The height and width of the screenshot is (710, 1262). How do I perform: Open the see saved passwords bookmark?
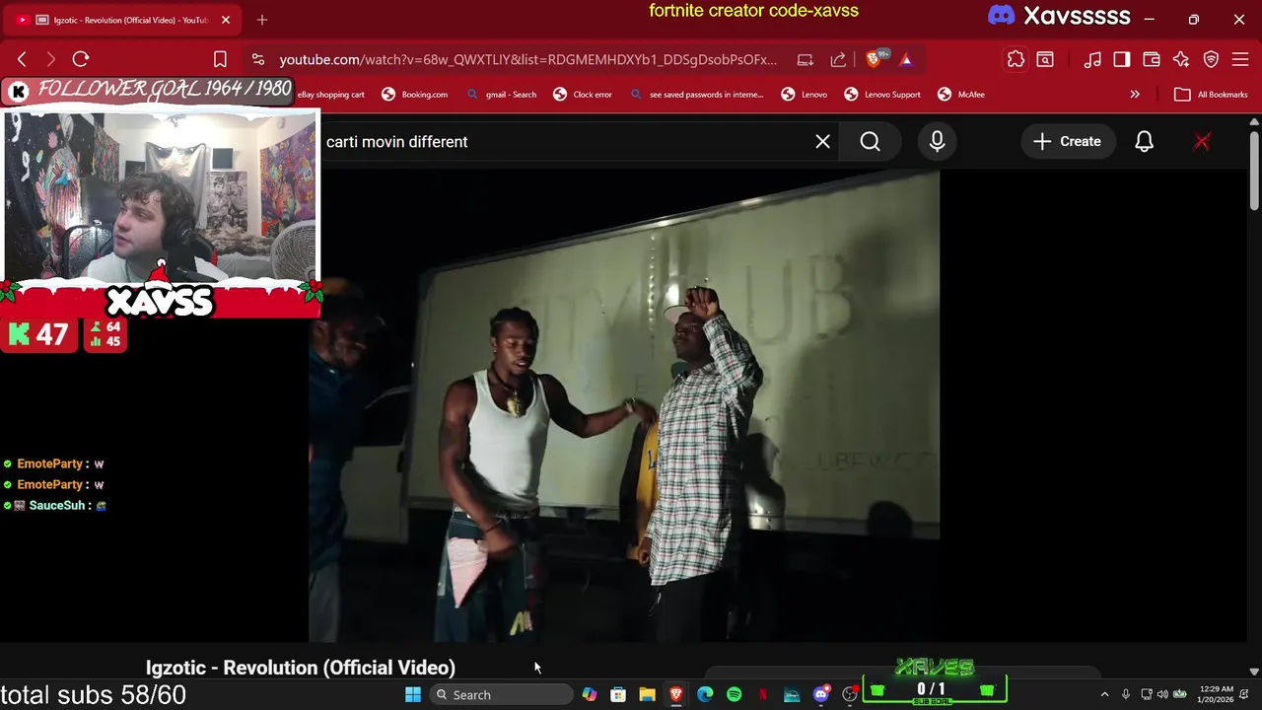pyautogui.click(x=696, y=95)
